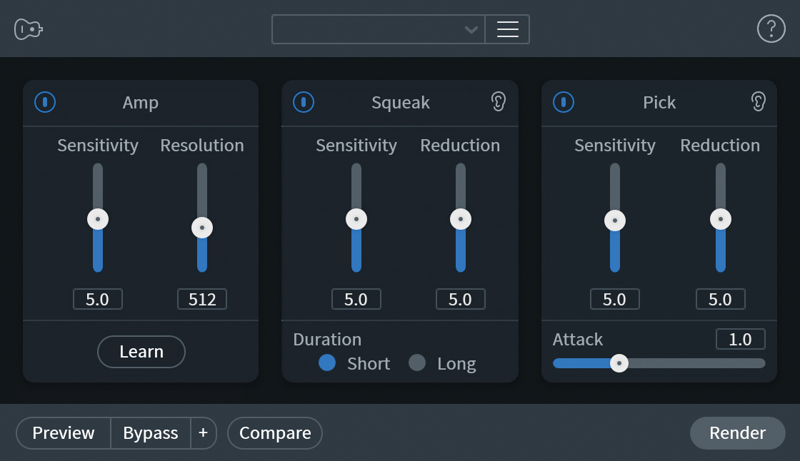This screenshot has width=800, height=461.
Task: Open the preset selection dropdown
Action: coord(379,29)
